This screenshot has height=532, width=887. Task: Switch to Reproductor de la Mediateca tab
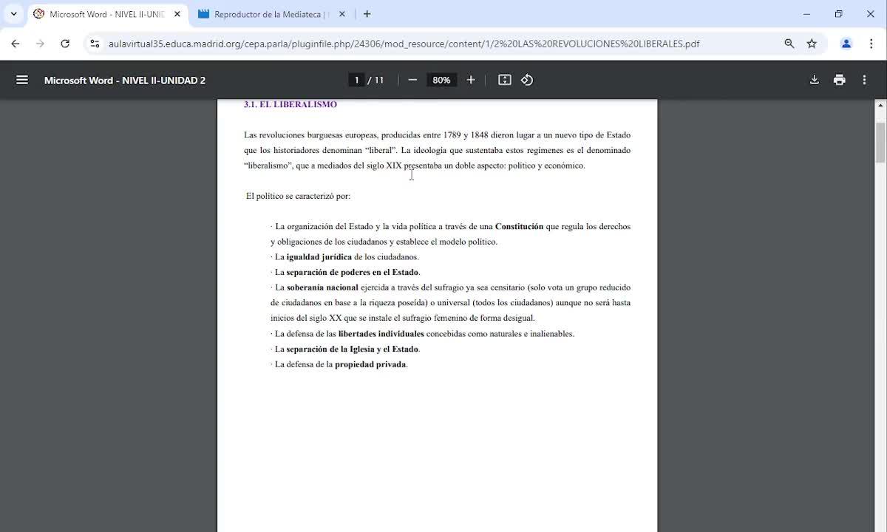[x=271, y=14]
